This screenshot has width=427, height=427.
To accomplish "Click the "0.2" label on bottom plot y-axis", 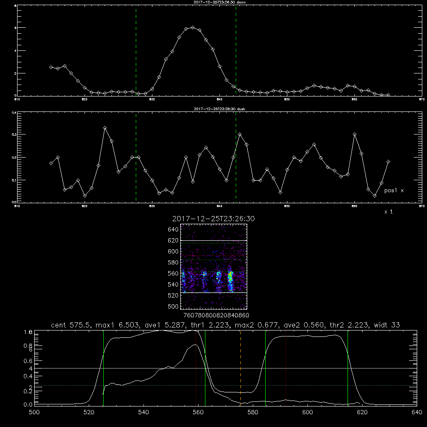I will coord(28,391).
